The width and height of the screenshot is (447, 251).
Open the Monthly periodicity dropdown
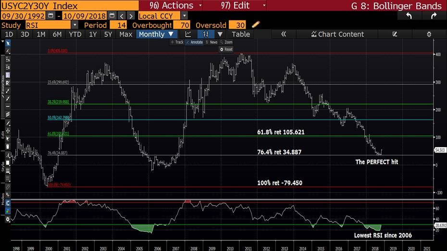(157, 34)
